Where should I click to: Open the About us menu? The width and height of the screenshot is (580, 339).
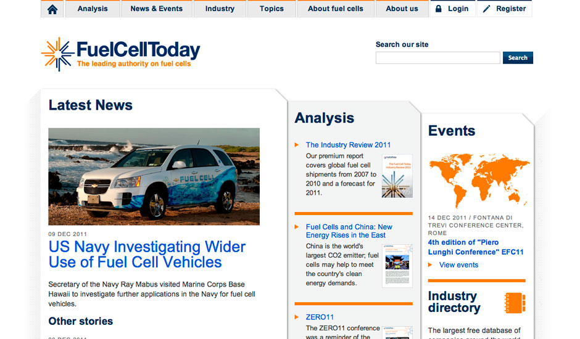pos(402,9)
